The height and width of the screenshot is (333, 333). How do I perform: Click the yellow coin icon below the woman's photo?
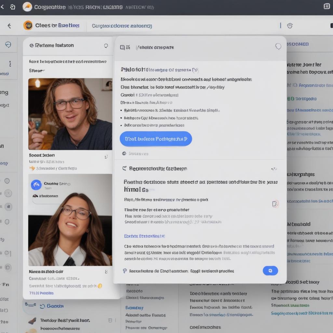(100, 286)
